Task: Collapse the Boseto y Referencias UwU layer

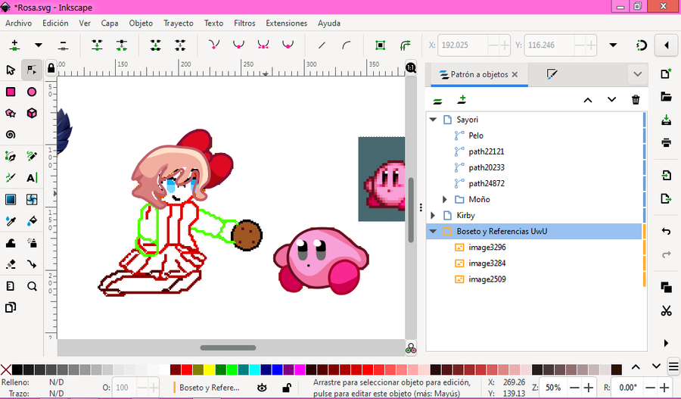Action: [x=433, y=231]
